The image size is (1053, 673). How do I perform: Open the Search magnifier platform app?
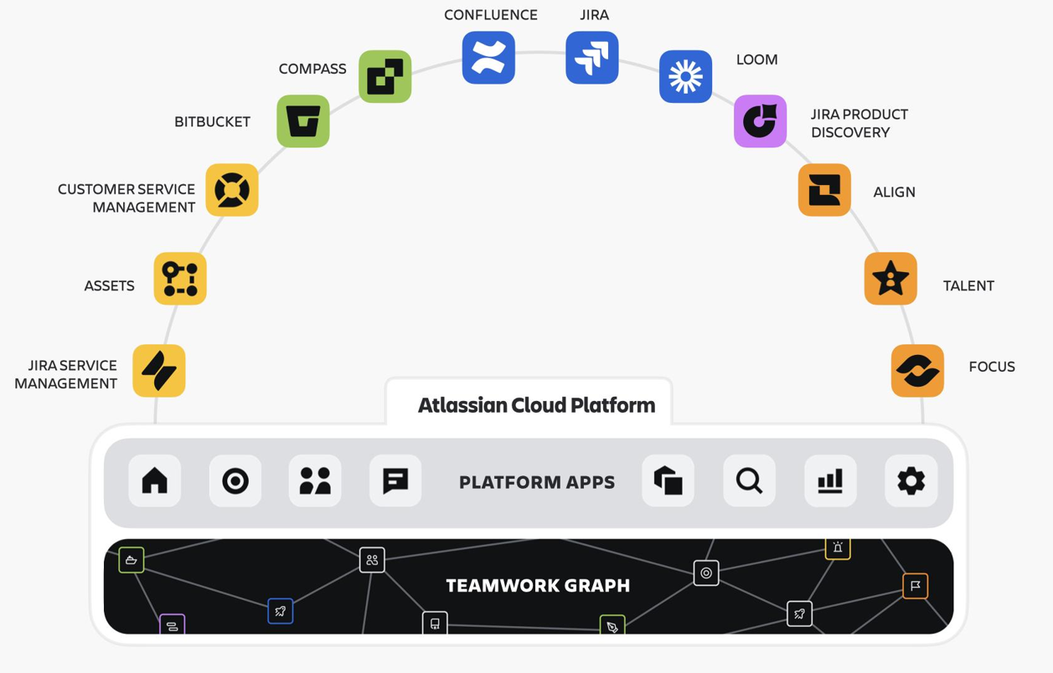(749, 481)
